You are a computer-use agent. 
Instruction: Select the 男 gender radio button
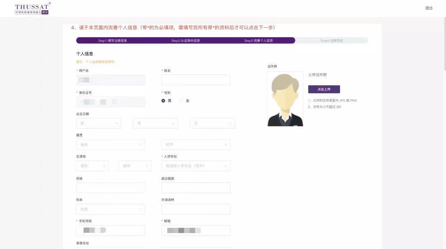pyautogui.click(x=163, y=101)
